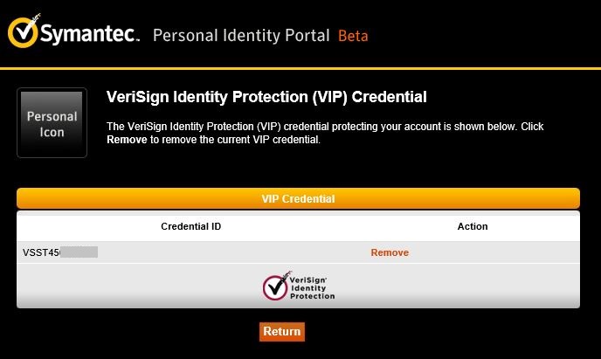Viewport: 601px width, 359px height.
Task: Select the Personal Icon image tile
Action: pyautogui.click(x=52, y=123)
